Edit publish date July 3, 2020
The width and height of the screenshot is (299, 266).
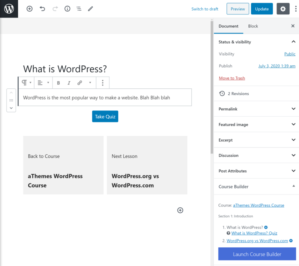pyautogui.click(x=277, y=66)
